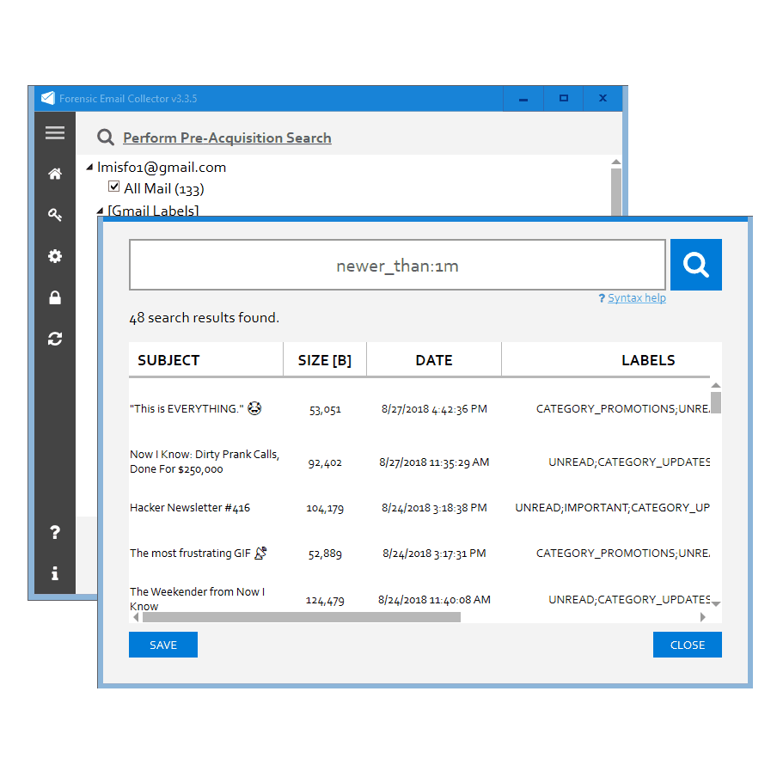Sort results by SIZE [B] column
The image size is (777, 777).
point(324,360)
